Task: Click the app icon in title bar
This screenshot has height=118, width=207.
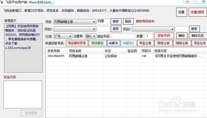Action: pyautogui.click(x=2, y=2)
